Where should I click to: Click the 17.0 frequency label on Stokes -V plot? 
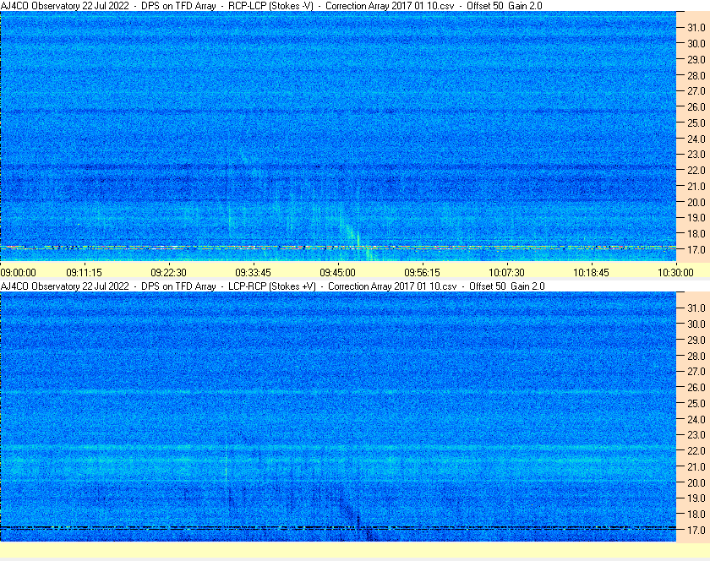coord(696,249)
